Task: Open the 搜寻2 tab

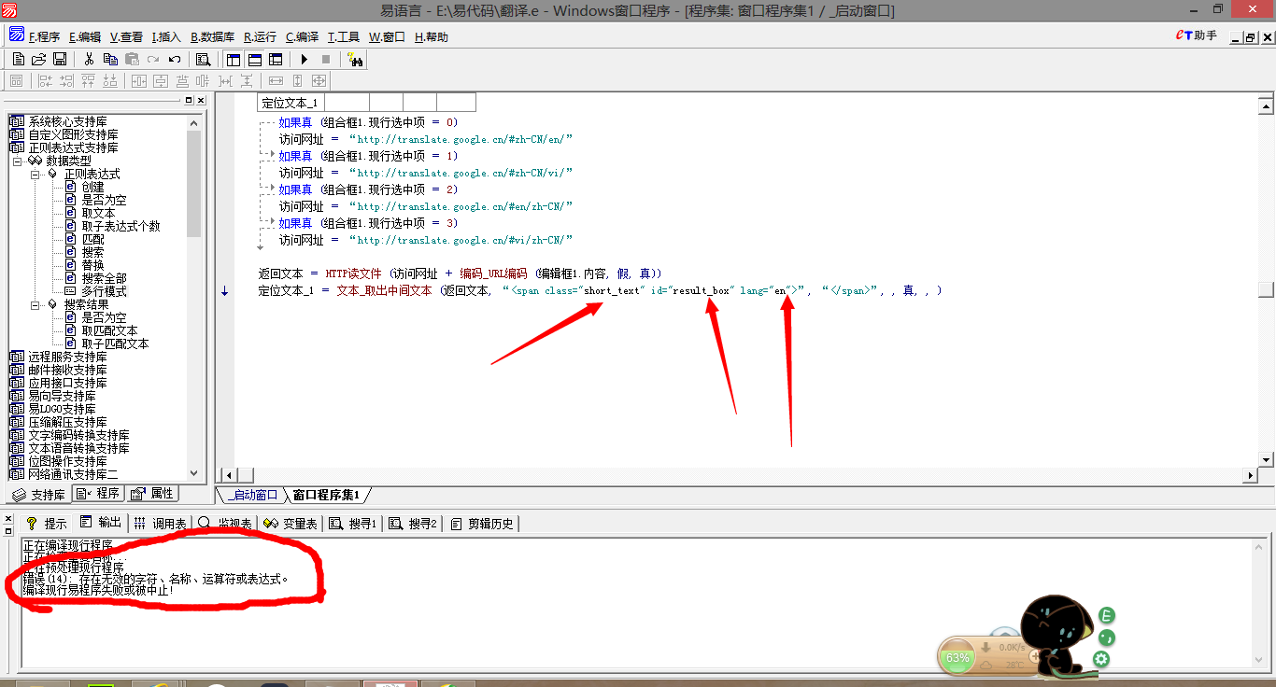Action: click(x=413, y=524)
